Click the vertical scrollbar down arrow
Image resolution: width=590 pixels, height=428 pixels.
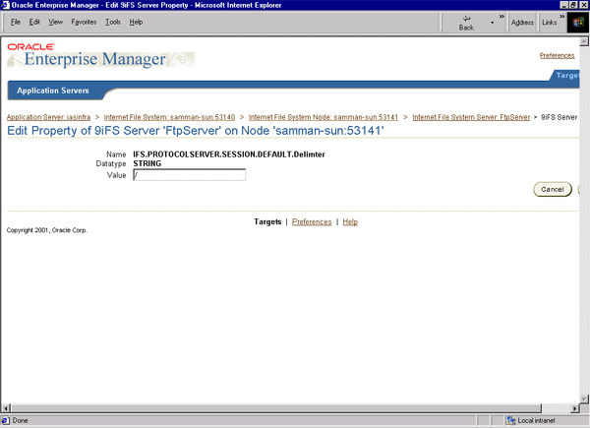coord(584,398)
